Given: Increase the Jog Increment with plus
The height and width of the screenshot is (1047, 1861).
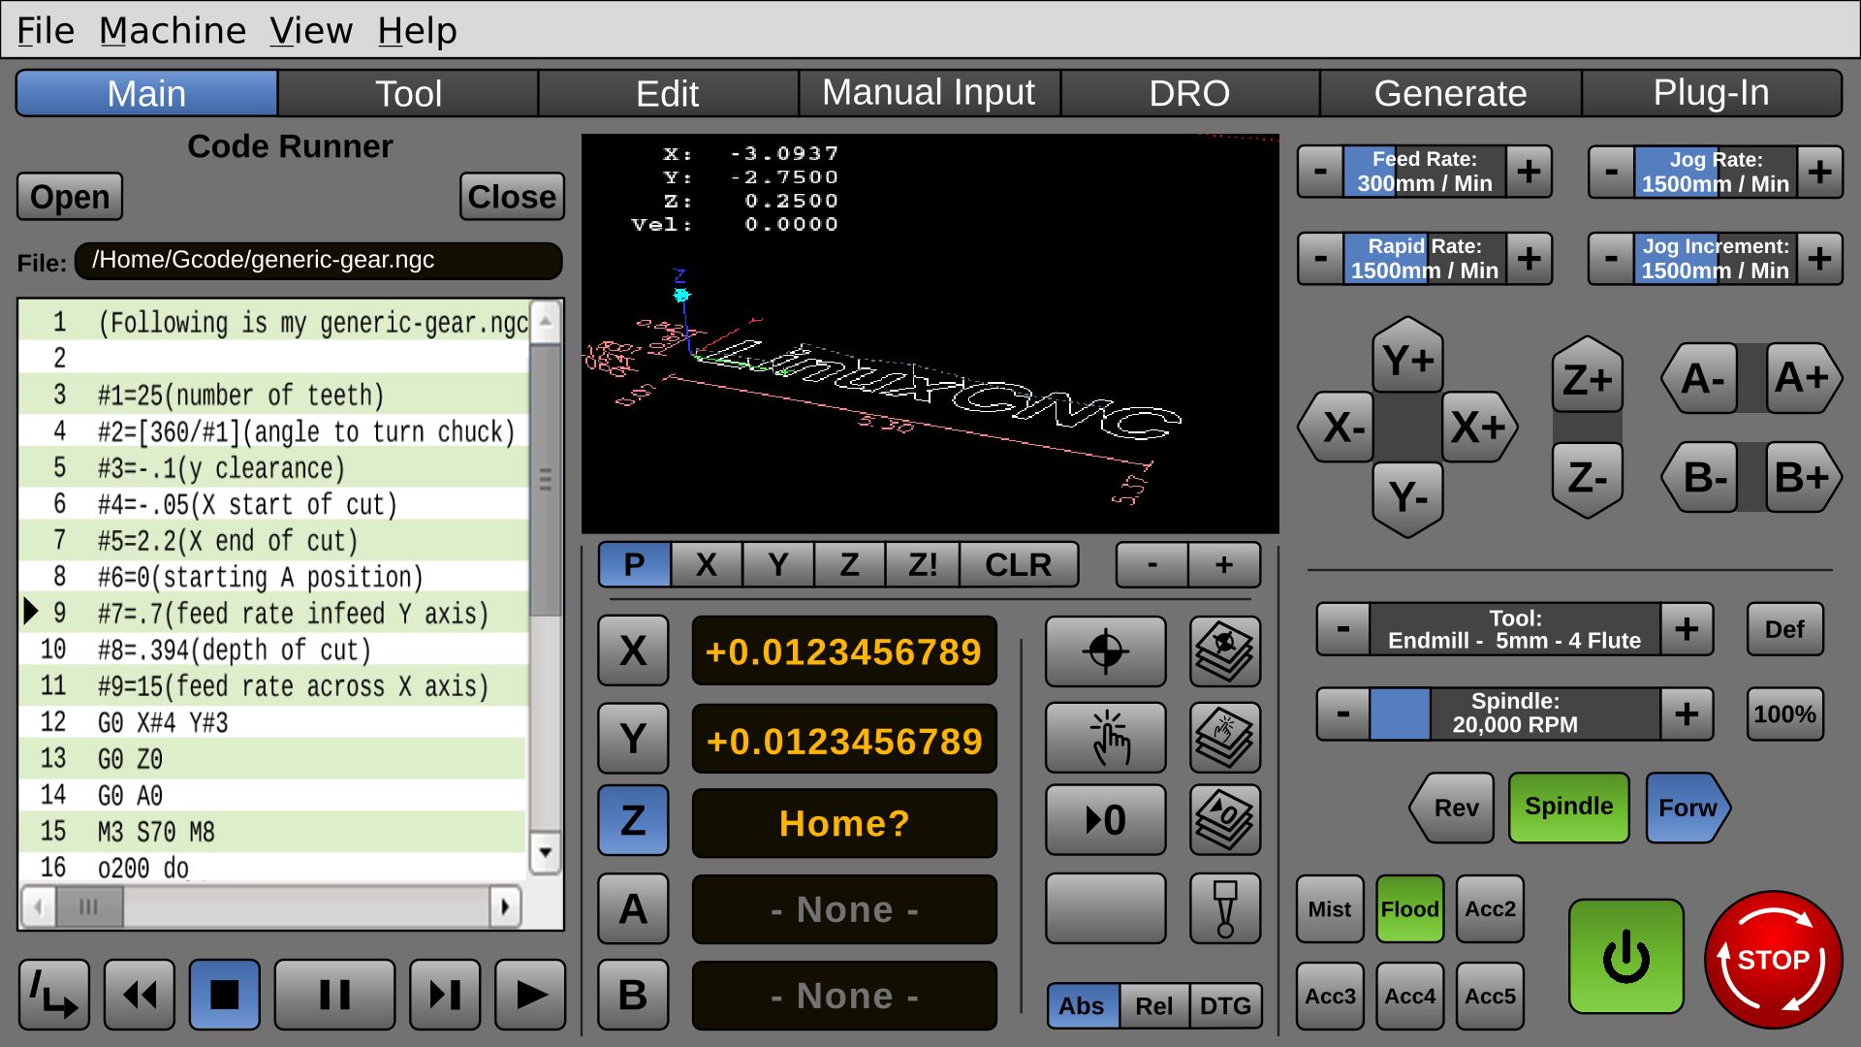Looking at the screenshot, I should click(1819, 259).
